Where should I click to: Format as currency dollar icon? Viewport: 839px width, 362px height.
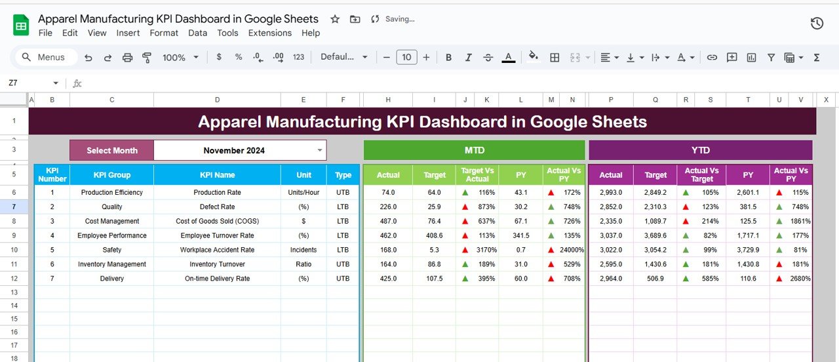click(x=218, y=57)
